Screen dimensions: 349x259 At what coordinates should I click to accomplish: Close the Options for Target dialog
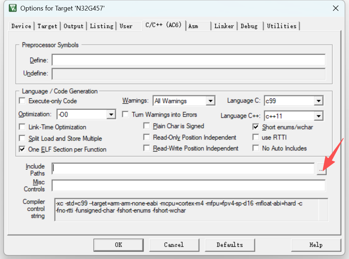(x=336, y=8)
